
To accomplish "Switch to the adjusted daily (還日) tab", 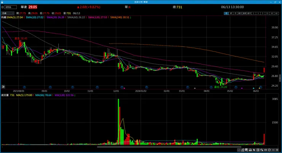I will [x=240, y=13].
